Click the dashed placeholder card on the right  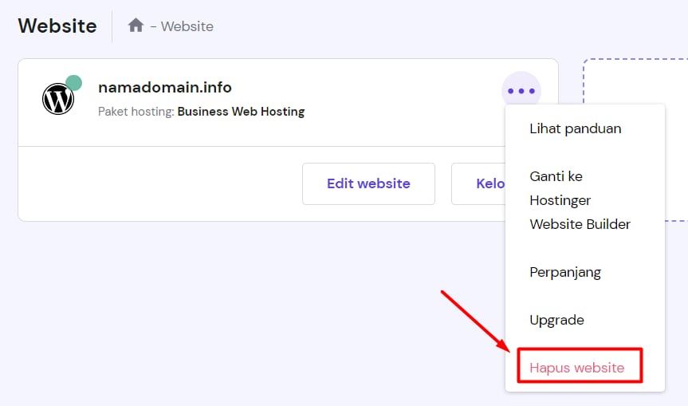click(638, 140)
